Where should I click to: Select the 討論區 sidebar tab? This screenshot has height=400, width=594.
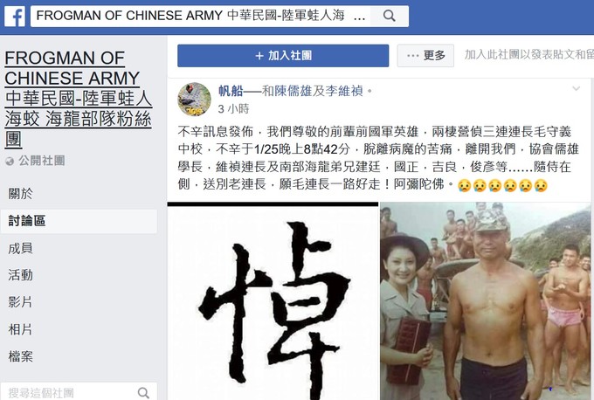tap(79, 221)
